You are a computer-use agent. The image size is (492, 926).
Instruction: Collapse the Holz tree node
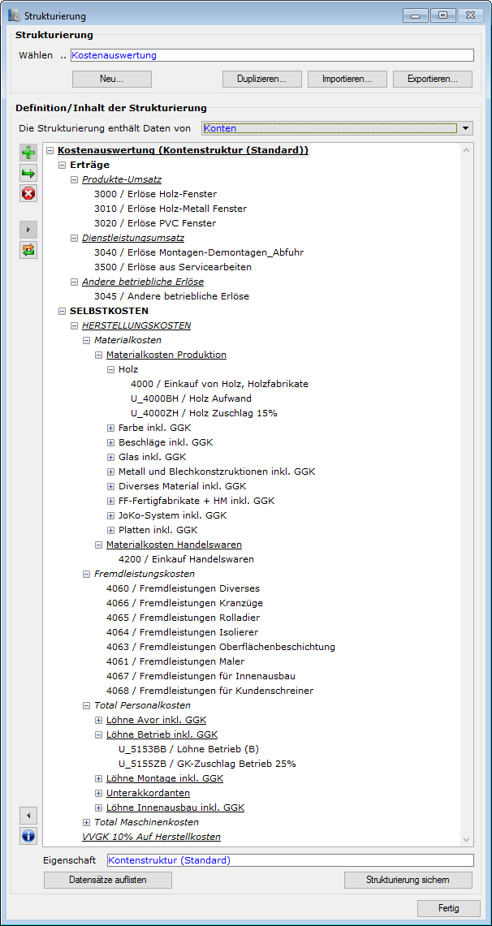(111, 369)
